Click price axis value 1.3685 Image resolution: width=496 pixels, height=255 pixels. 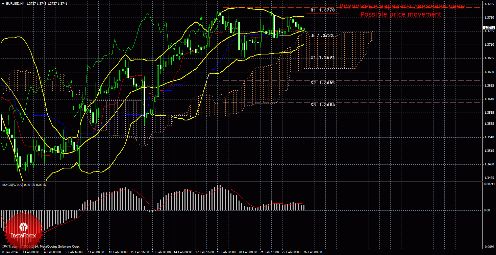[x=490, y=58]
